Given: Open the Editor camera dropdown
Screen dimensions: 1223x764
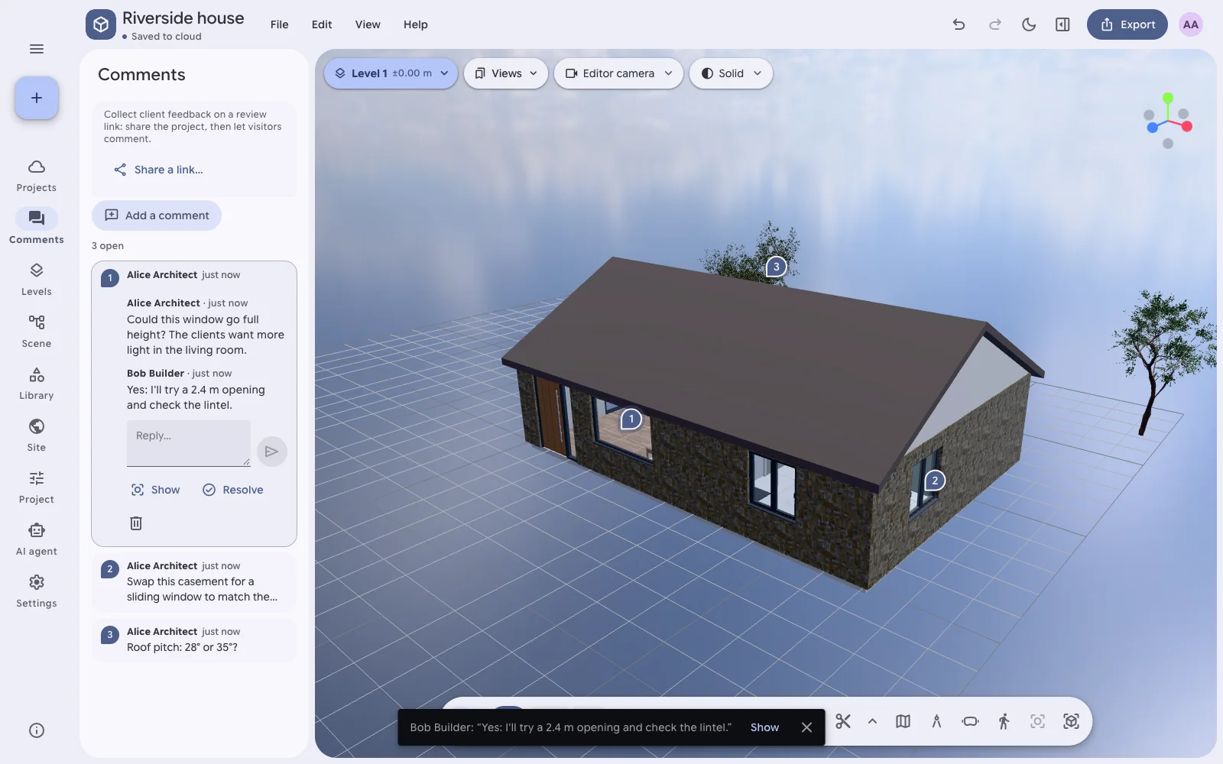Looking at the screenshot, I should [618, 73].
